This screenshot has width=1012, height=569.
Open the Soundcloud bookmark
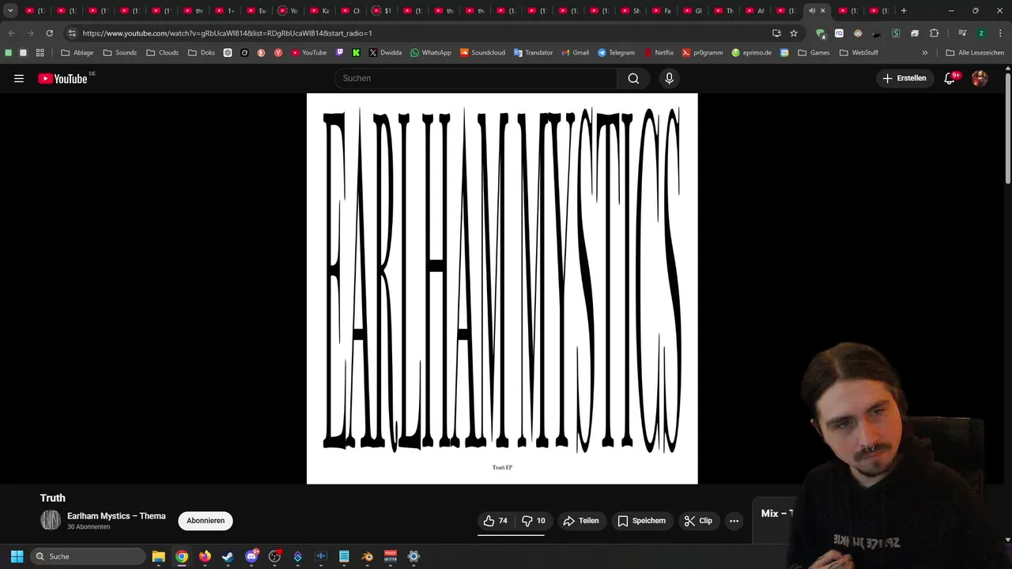coord(482,53)
